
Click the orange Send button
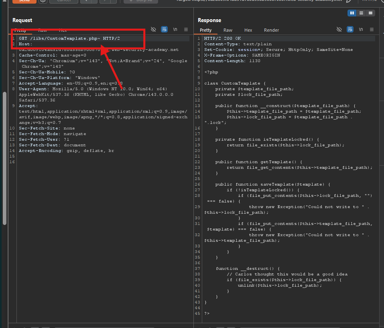(x=24, y=1)
